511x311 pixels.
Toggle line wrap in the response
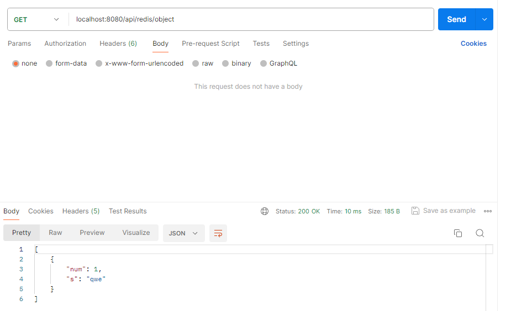pyautogui.click(x=218, y=233)
